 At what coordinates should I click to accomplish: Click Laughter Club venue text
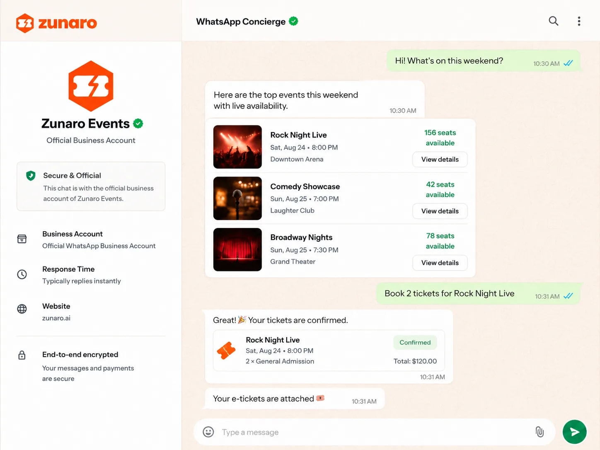[x=292, y=210]
